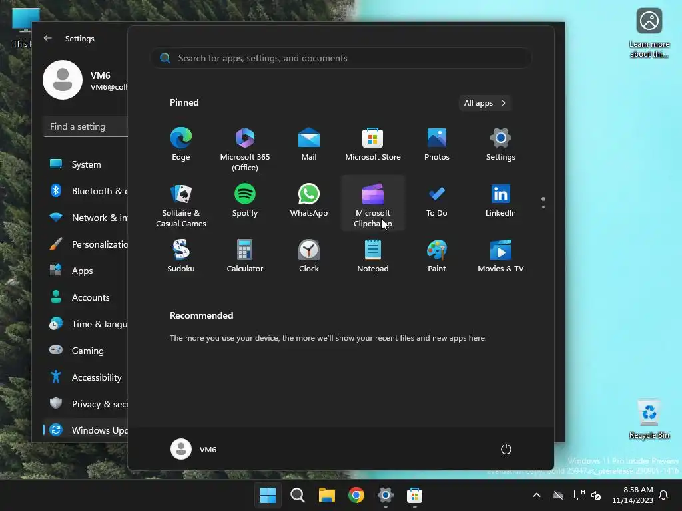The width and height of the screenshot is (682, 511).
Task: Click the muted volume tray icon
Action: (x=596, y=495)
